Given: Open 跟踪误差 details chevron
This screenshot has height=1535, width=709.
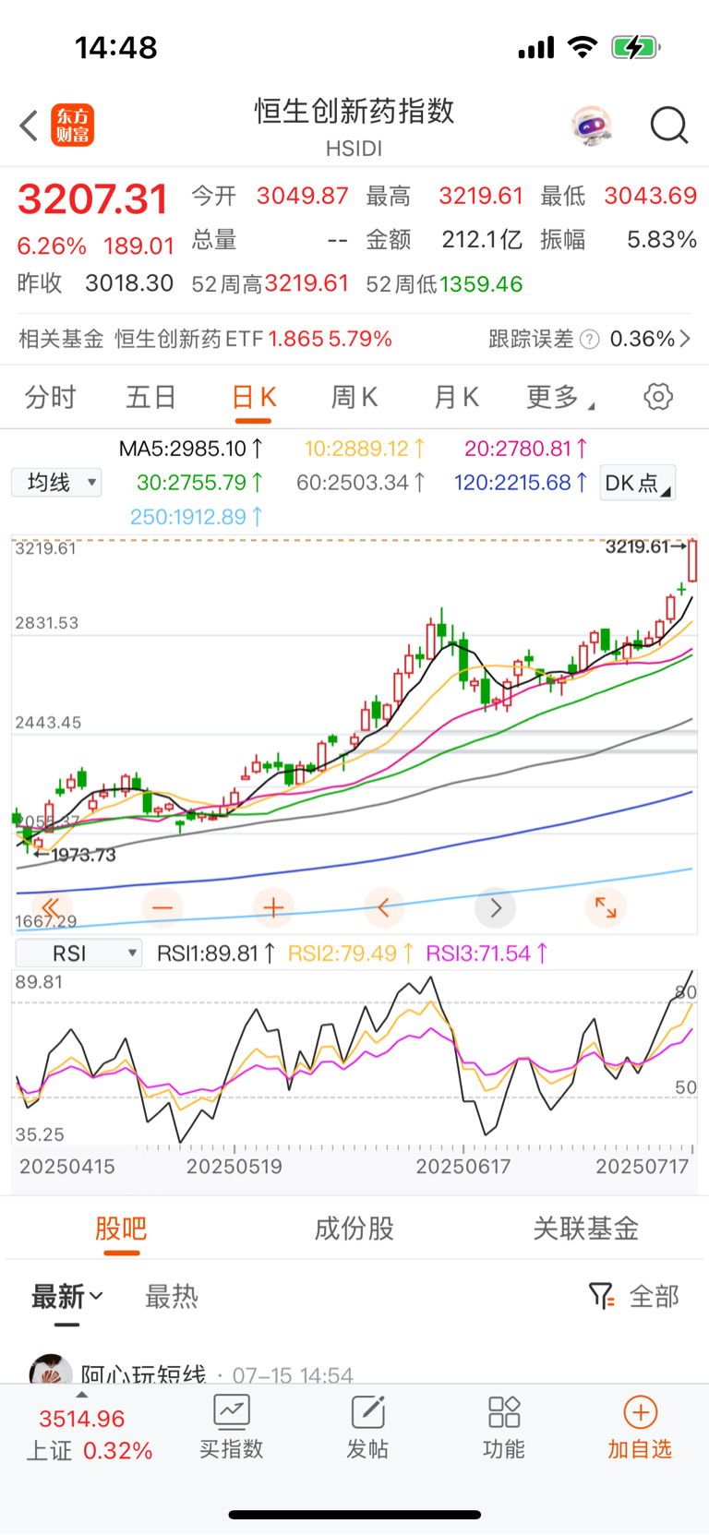Looking at the screenshot, I should tap(686, 340).
